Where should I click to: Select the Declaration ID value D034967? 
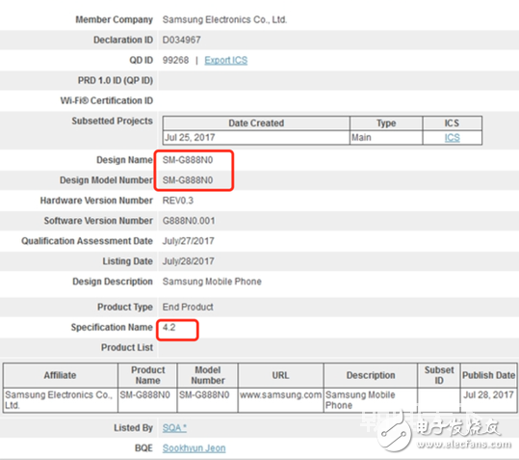click(x=181, y=41)
